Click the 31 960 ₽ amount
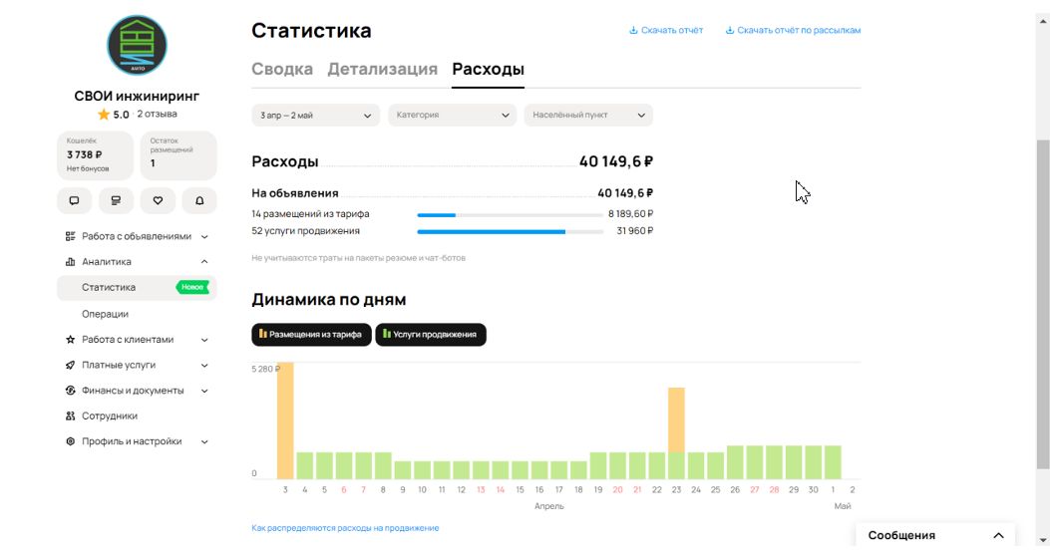The width and height of the screenshot is (1050, 552). 635,231
